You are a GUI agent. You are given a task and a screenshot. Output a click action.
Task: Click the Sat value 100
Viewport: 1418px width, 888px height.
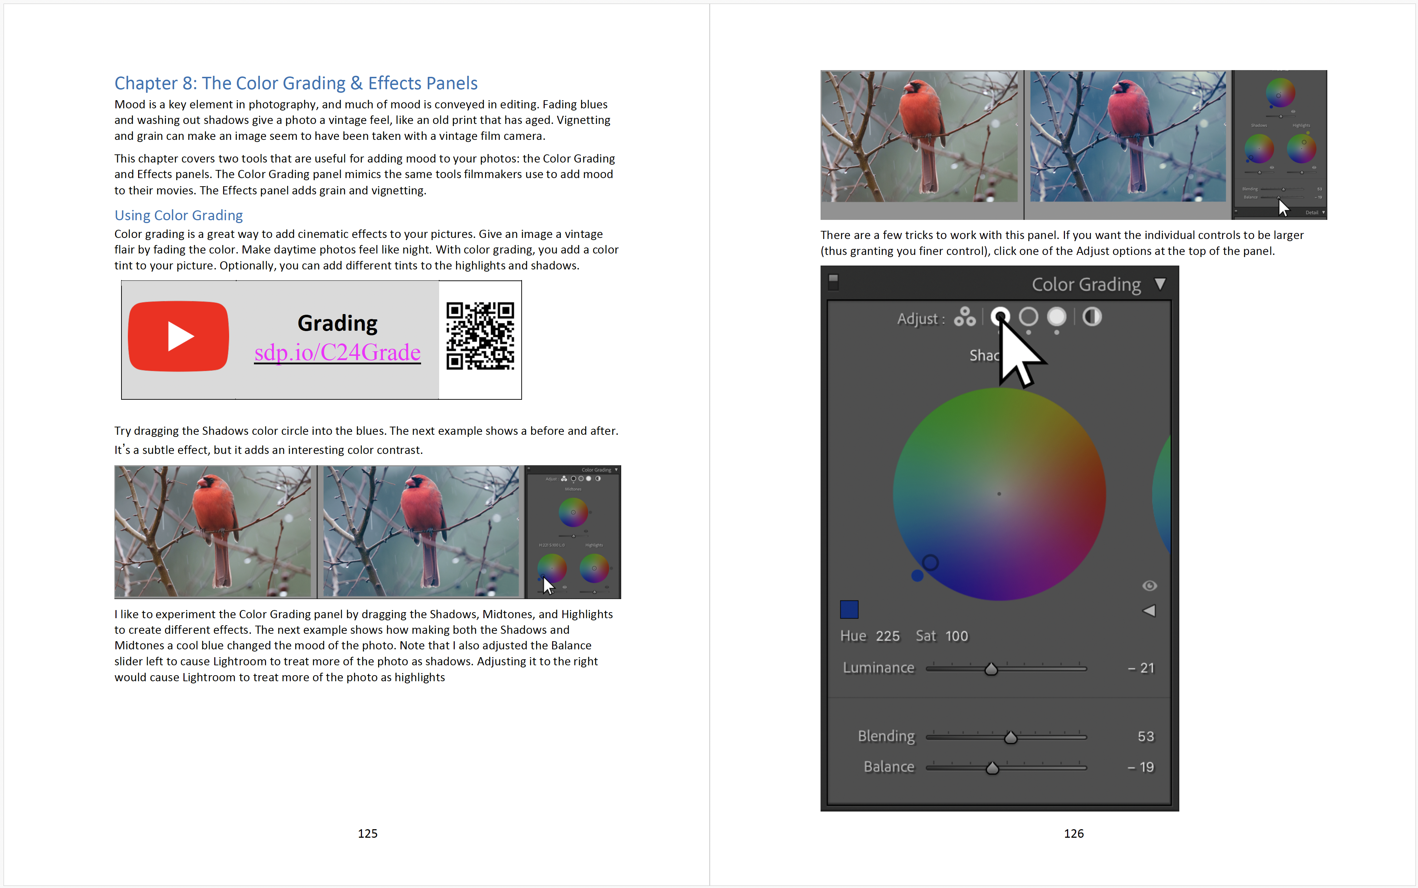[956, 636]
